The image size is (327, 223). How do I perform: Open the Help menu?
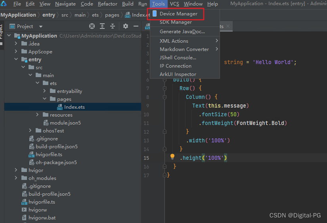[x=212, y=4]
